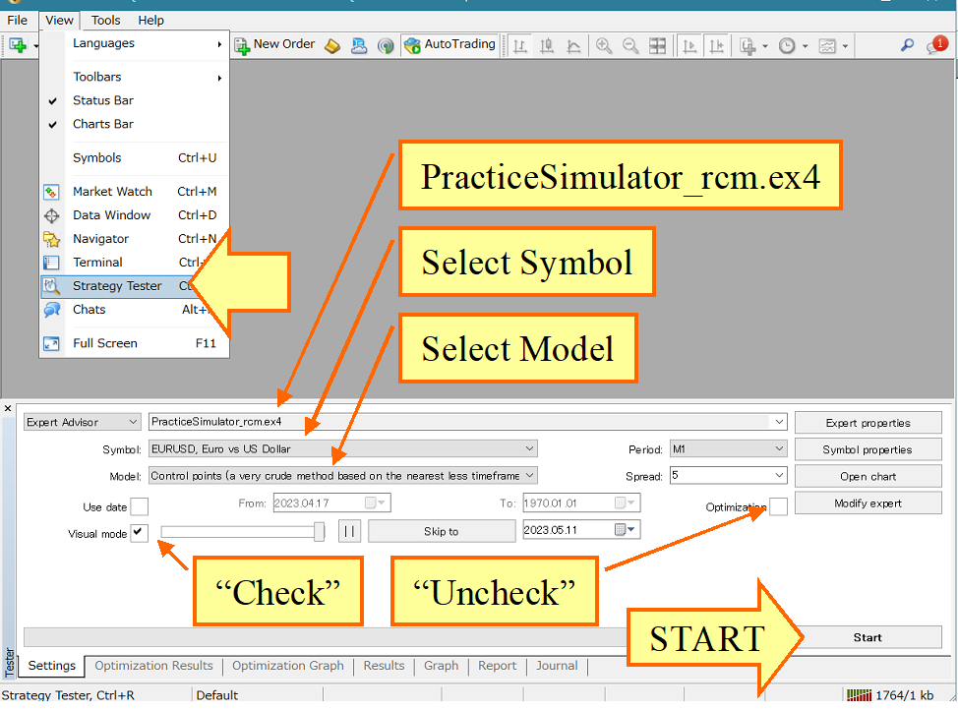Open the notifications chat bubble icon
Viewport: 958px width, 710px height.
(935, 45)
